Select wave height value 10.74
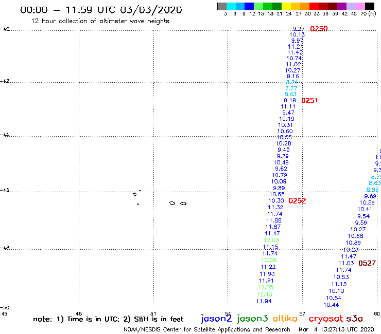Image resolution: width=381 pixels, height=334 pixels. 295,59
